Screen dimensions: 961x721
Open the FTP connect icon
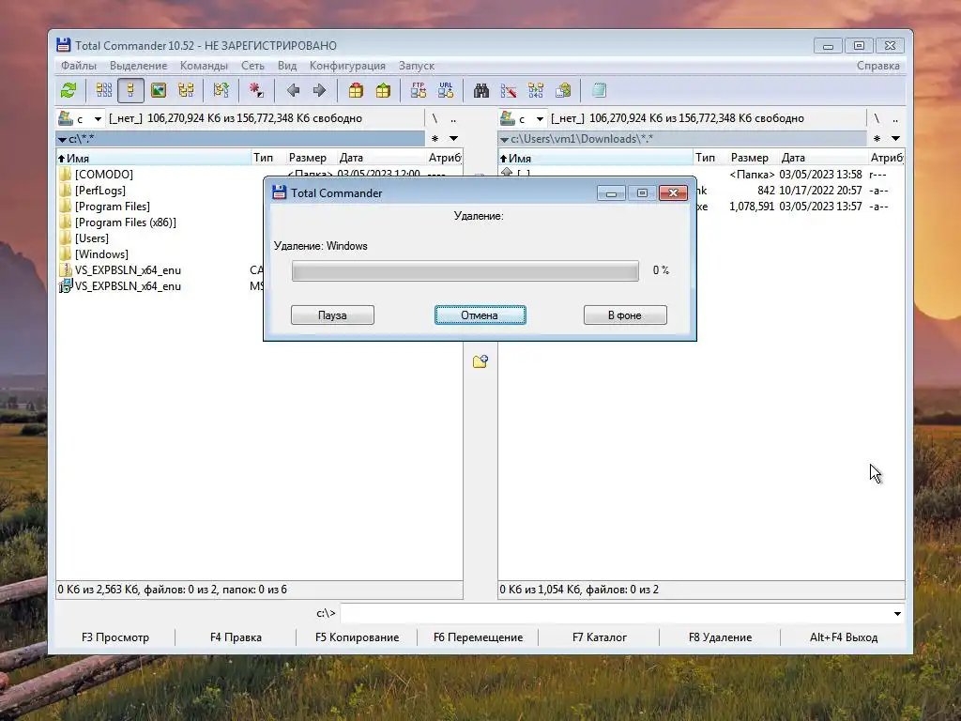[419, 91]
